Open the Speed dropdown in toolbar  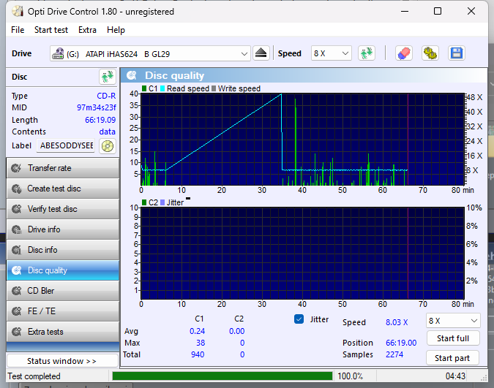click(331, 53)
